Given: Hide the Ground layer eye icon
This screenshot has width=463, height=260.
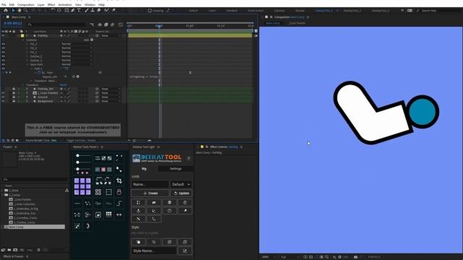Looking at the screenshot, I should click(x=3, y=97).
